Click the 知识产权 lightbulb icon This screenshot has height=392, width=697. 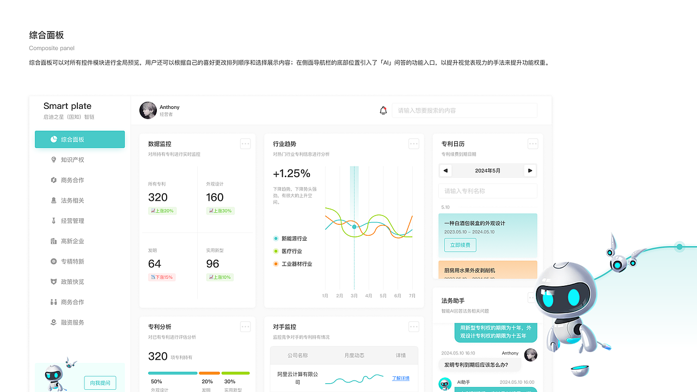tap(53, 160)
